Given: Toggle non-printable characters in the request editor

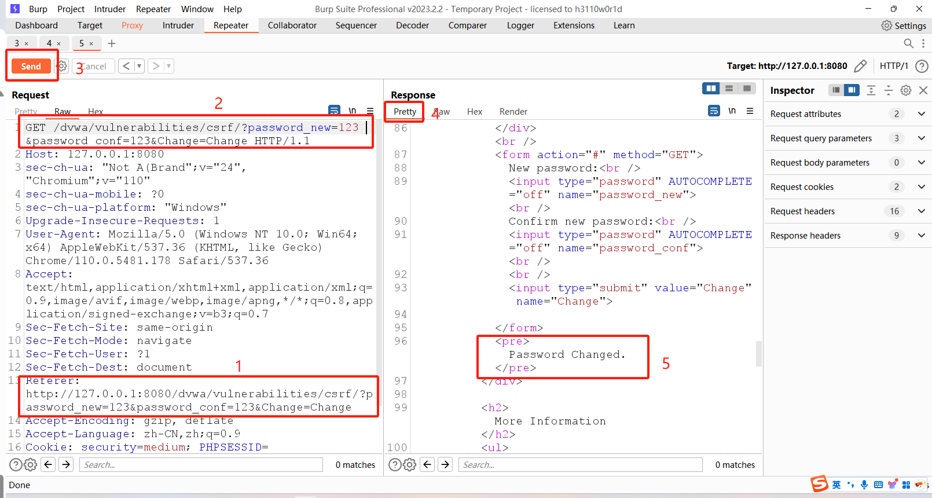Looking at the screenshot, I should 353,111.
